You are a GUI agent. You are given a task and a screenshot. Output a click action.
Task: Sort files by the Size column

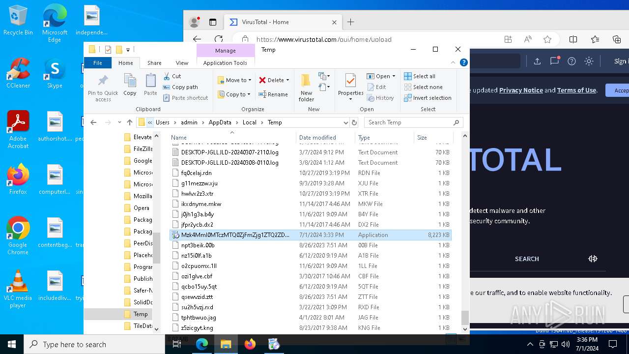[x=432, y=138]
